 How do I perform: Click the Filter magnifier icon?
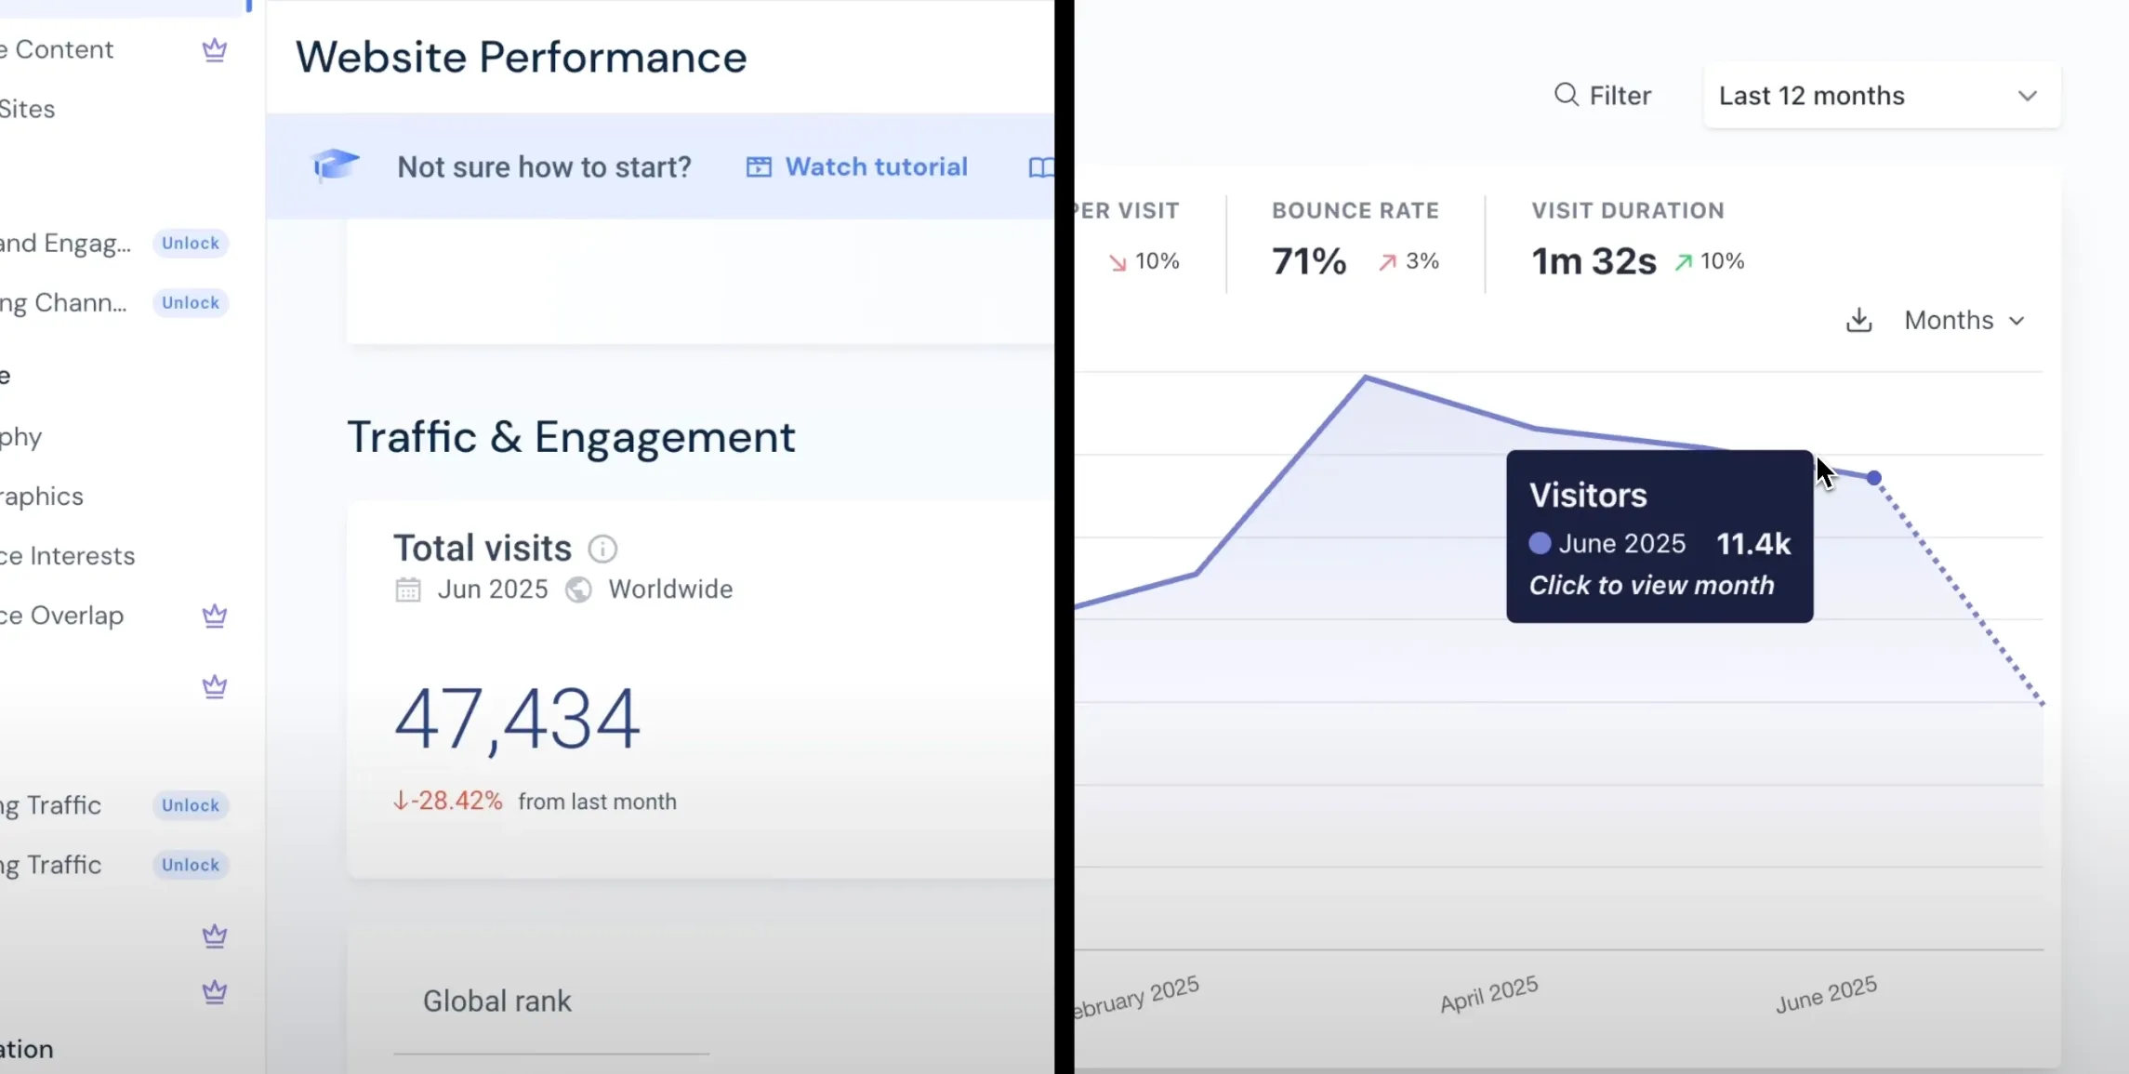point(1566,95)
